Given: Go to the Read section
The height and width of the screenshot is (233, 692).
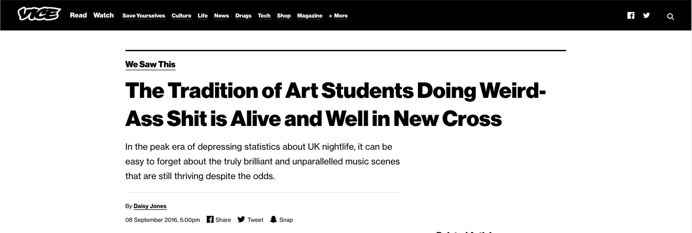Looking at the screenshot, I should coord(78,15).
